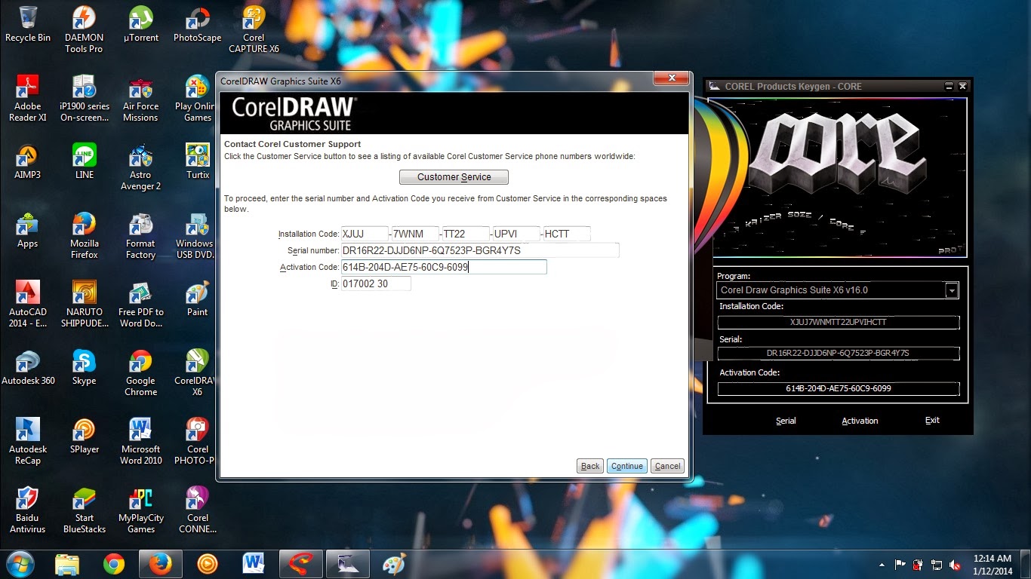Open MyPlayCity Games desktop icon
This screenshot has width=1031, height=579.
140,510
